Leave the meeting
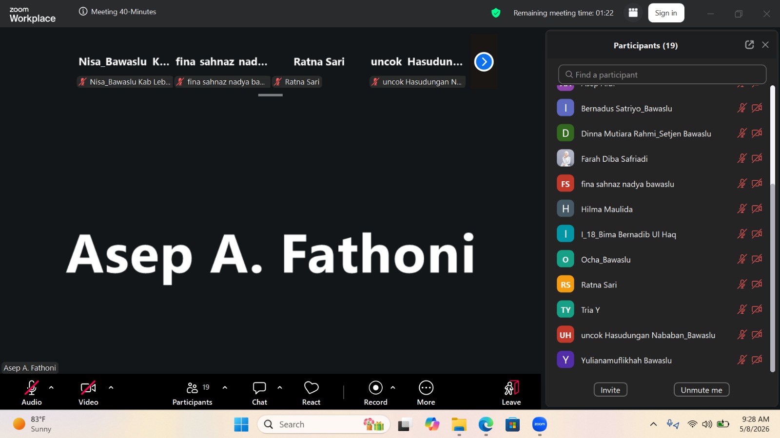The width and height of the screenshot is (780, 438). pos(511,393)
